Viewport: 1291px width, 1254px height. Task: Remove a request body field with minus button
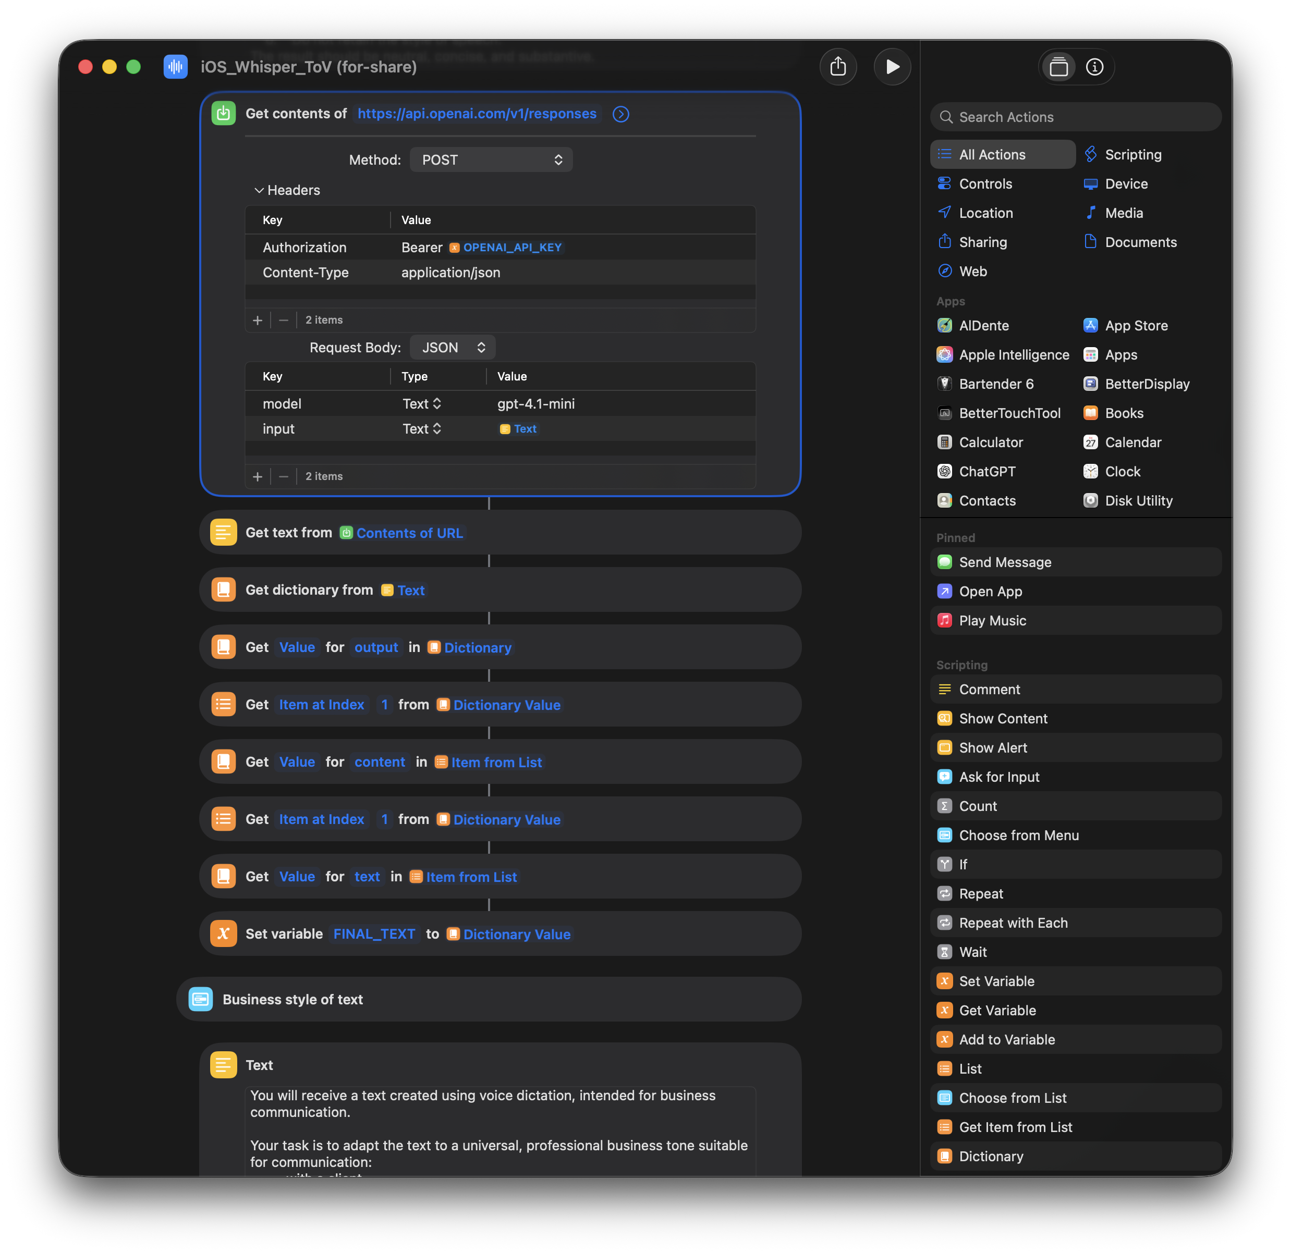(x=283, y=476)
